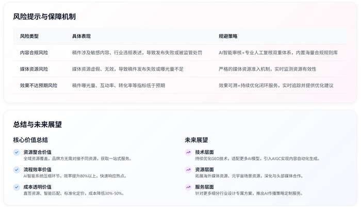The image size is (361, 207).
Task: Click the 未来展望 subheading on the right
Action: tap(196, 140)
